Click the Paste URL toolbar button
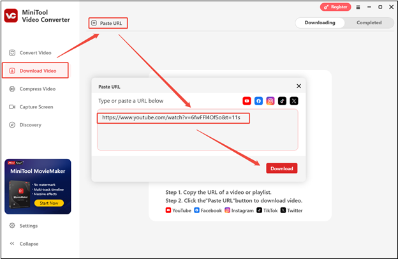 point(108,23)
